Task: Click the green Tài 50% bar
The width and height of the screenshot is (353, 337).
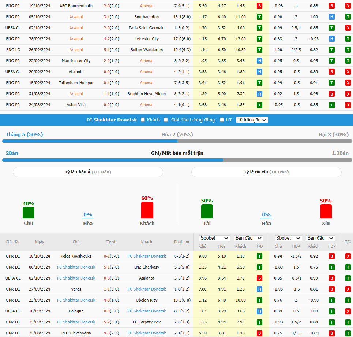Action: pyautogui.click(x=207, y=211)
